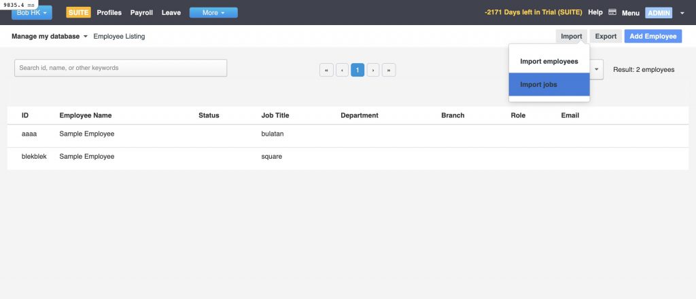
Task: Click the Role column header
Action: point(518,115)
